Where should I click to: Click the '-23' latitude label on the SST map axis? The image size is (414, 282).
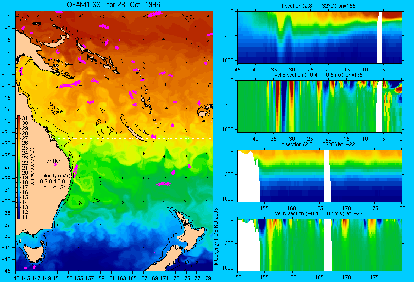click(7, 143)
